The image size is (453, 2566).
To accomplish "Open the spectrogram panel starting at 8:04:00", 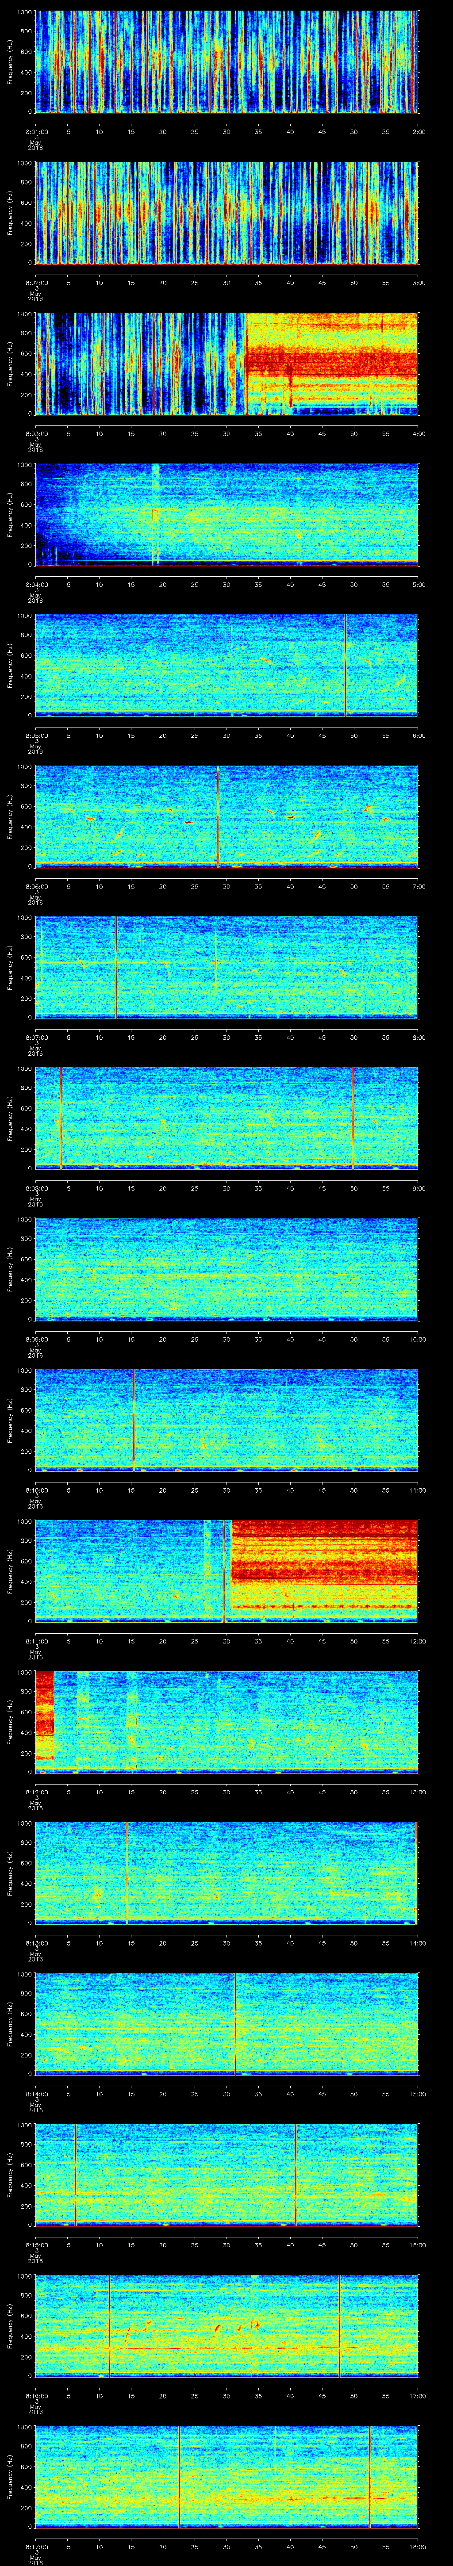I will pos(227,515).
